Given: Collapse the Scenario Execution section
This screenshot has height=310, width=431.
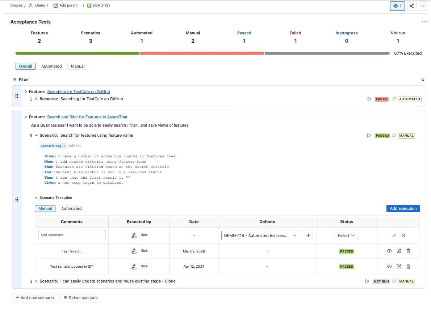Looking at the screenshot, I should click(x=36, y=198).
